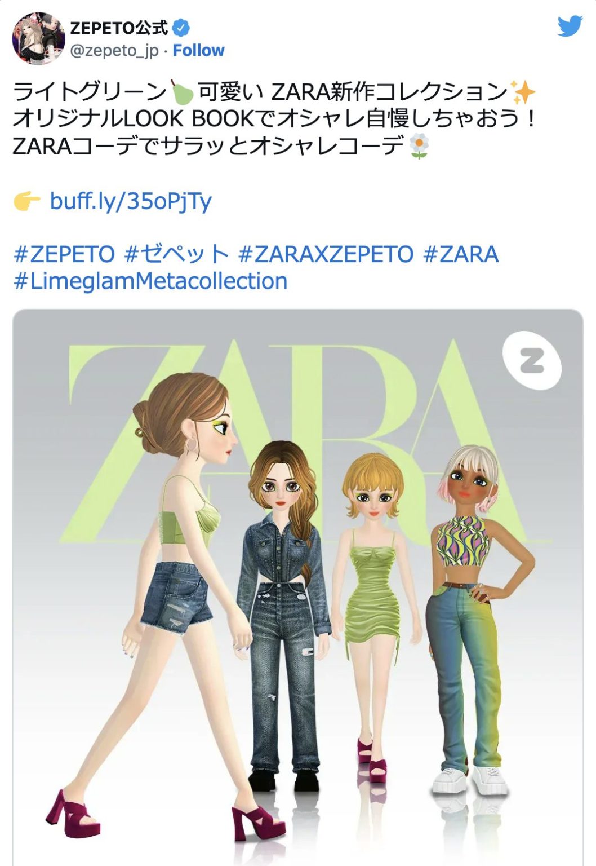This screenshot has width=596, height=866.
Task: Click the white flower emoji in tweet
Action: click(420, 147)
